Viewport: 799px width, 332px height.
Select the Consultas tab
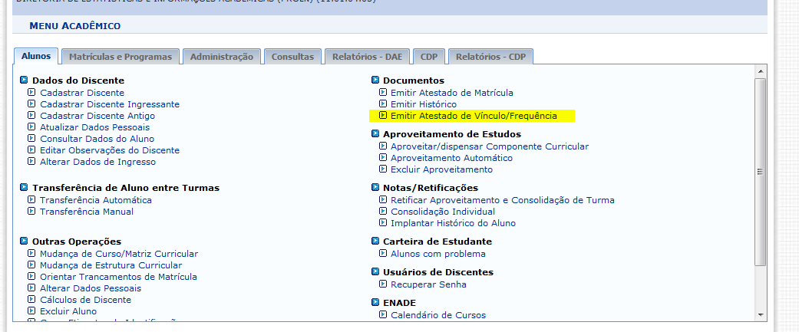(x=292, y=57)
